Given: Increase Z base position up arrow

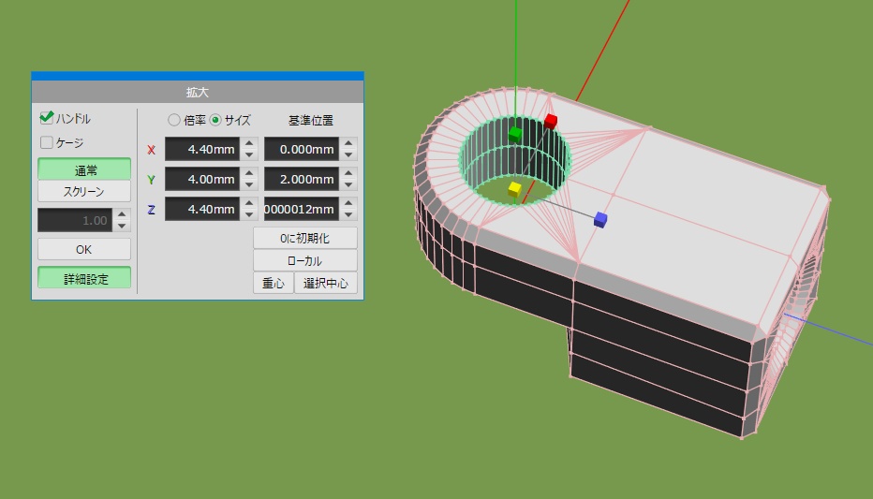Looking at the screenshot, I should pos(348,203).
